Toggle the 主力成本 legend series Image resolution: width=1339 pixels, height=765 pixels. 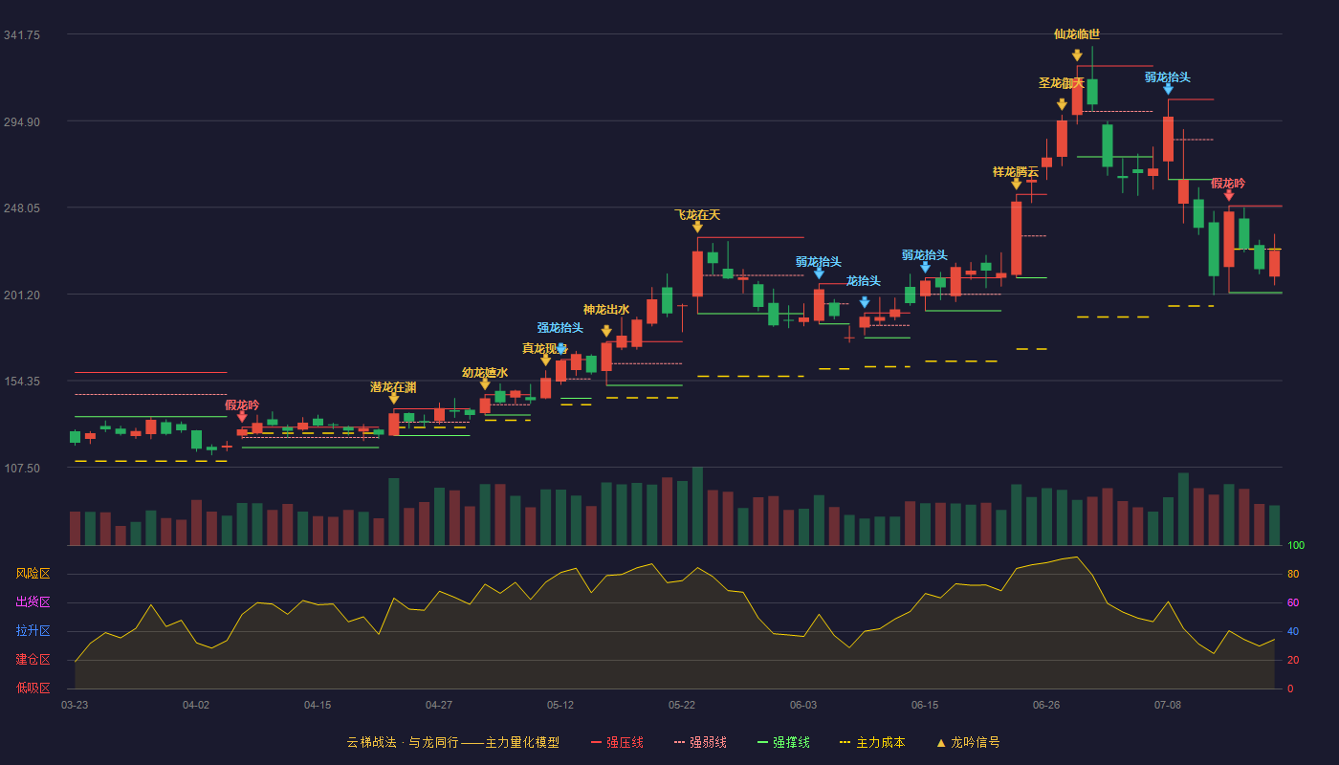[872, 742]
